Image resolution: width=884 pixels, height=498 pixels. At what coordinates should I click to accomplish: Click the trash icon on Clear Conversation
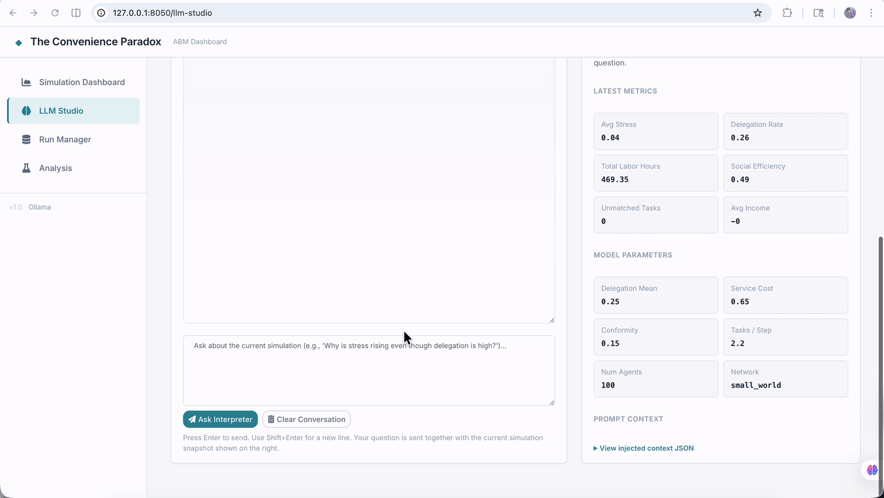(271, 420)
